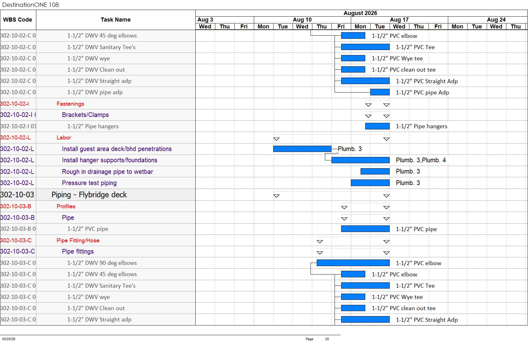Select the Fastenings task row
Image resolution: width=528 pixels, height=343 pixels.
click(98, 104)
